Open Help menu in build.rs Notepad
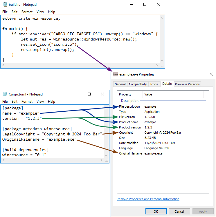Image resolution: width=216 pixels, height=217 pixels. coord(51,12)
